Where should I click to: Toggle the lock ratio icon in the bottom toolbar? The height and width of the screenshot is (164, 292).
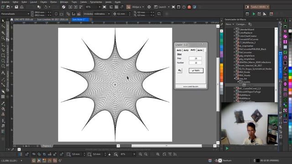click(109, 154)
